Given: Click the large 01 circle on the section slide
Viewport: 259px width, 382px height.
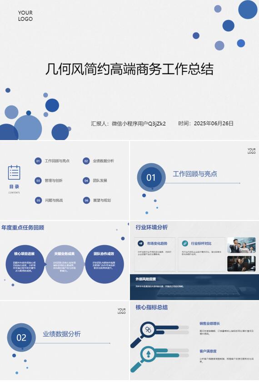Looking at the screenshot, I should (x=151, y=177).
